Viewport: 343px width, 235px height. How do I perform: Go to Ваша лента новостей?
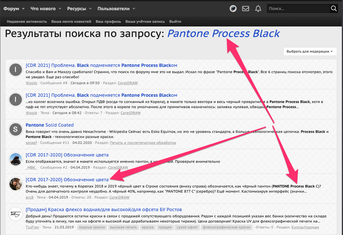click(71, 22)
